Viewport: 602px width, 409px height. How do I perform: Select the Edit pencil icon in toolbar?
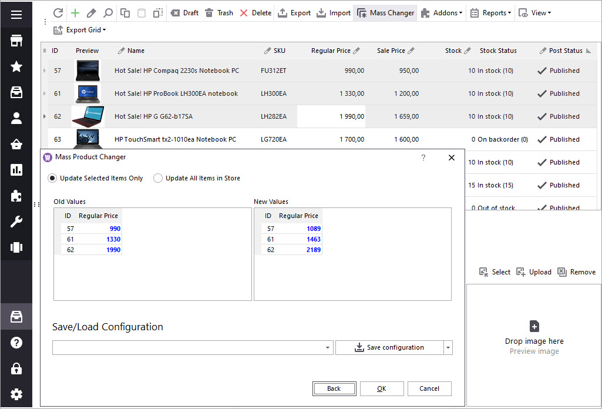(91, 13)
